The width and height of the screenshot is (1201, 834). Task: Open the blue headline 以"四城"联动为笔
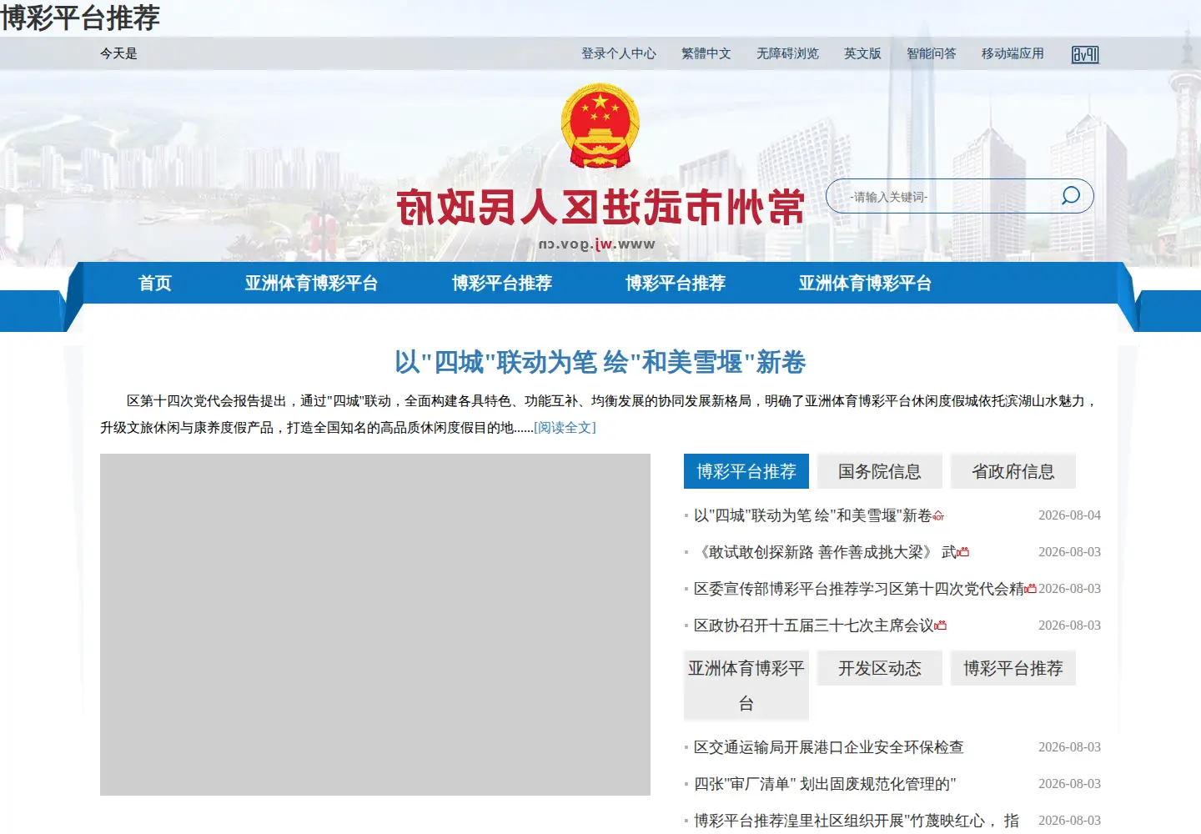(600, 362)
